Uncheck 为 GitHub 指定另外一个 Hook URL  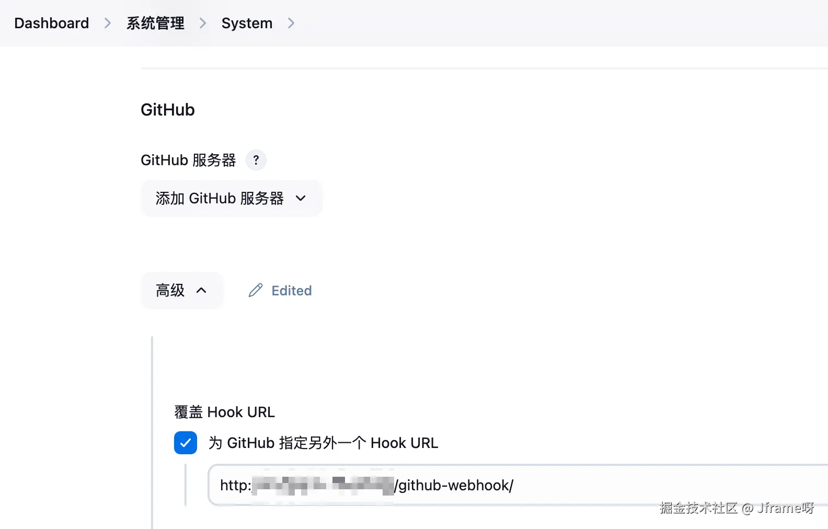coord(186,443)
